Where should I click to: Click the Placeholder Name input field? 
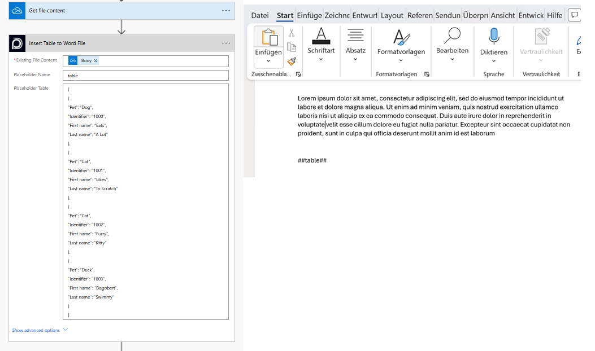[146, 75]
